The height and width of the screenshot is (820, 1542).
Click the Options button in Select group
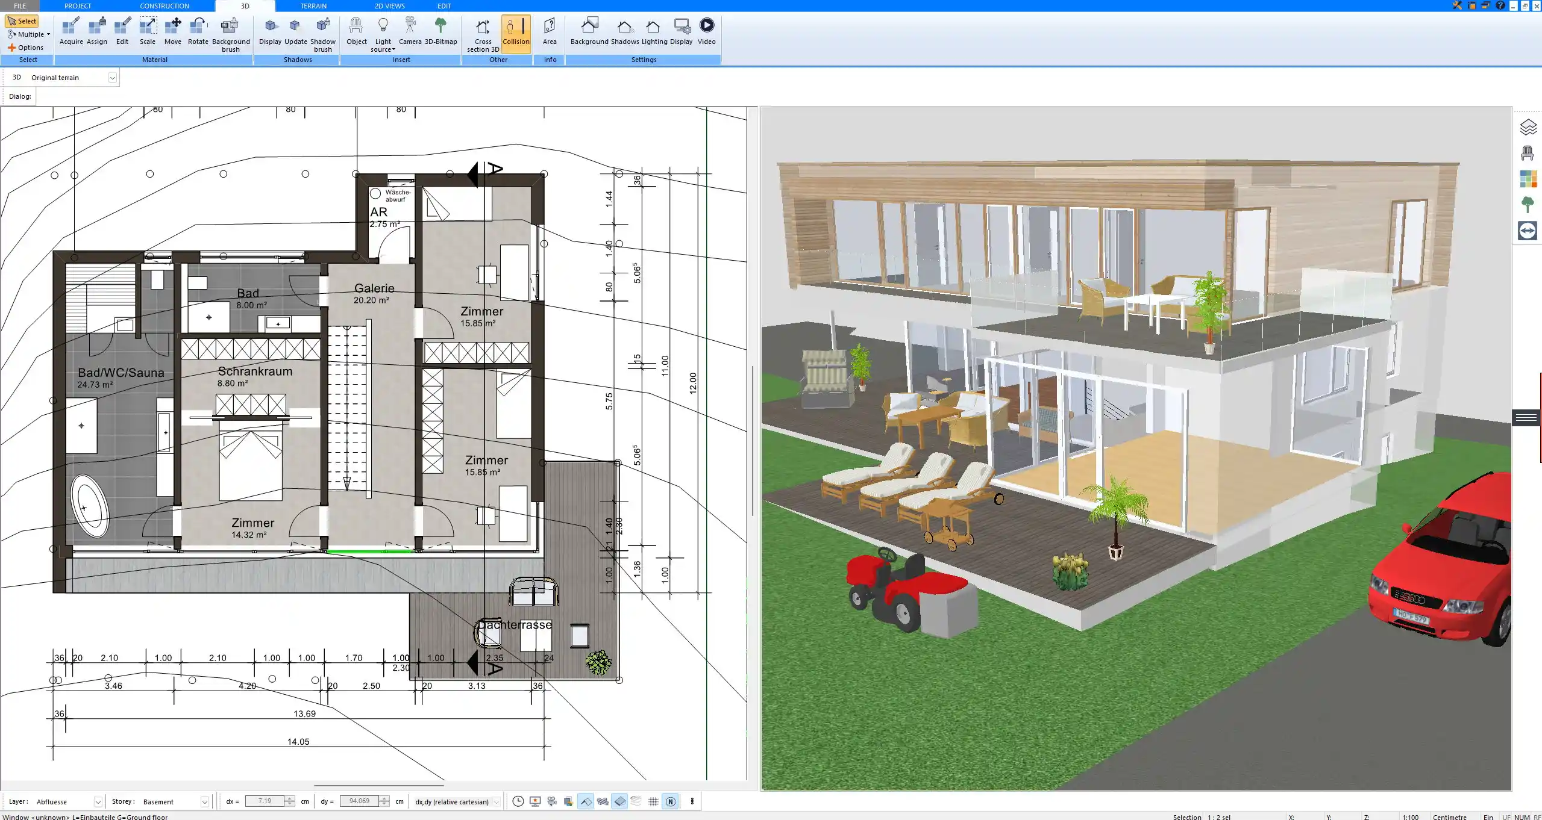27,47
